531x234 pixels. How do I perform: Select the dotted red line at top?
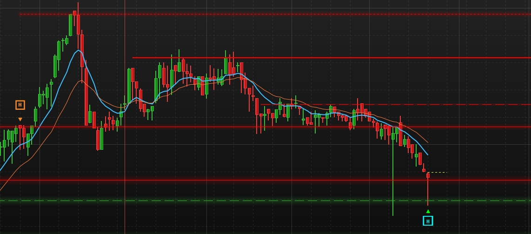275,14
